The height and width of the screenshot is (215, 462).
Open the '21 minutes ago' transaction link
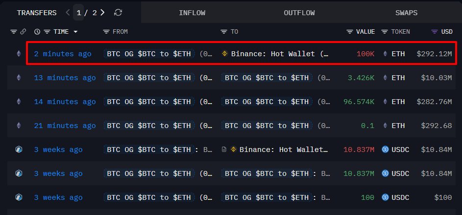pyautogui.click(x=65, y=126)
